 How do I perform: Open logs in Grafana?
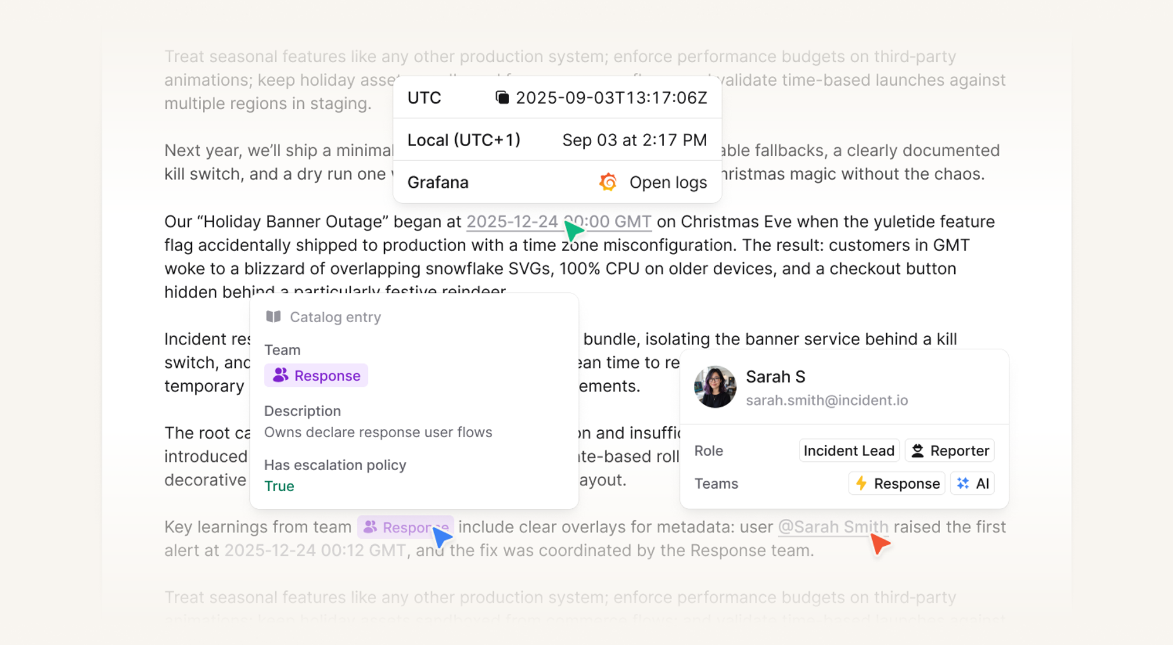click(x=667, y=183)
